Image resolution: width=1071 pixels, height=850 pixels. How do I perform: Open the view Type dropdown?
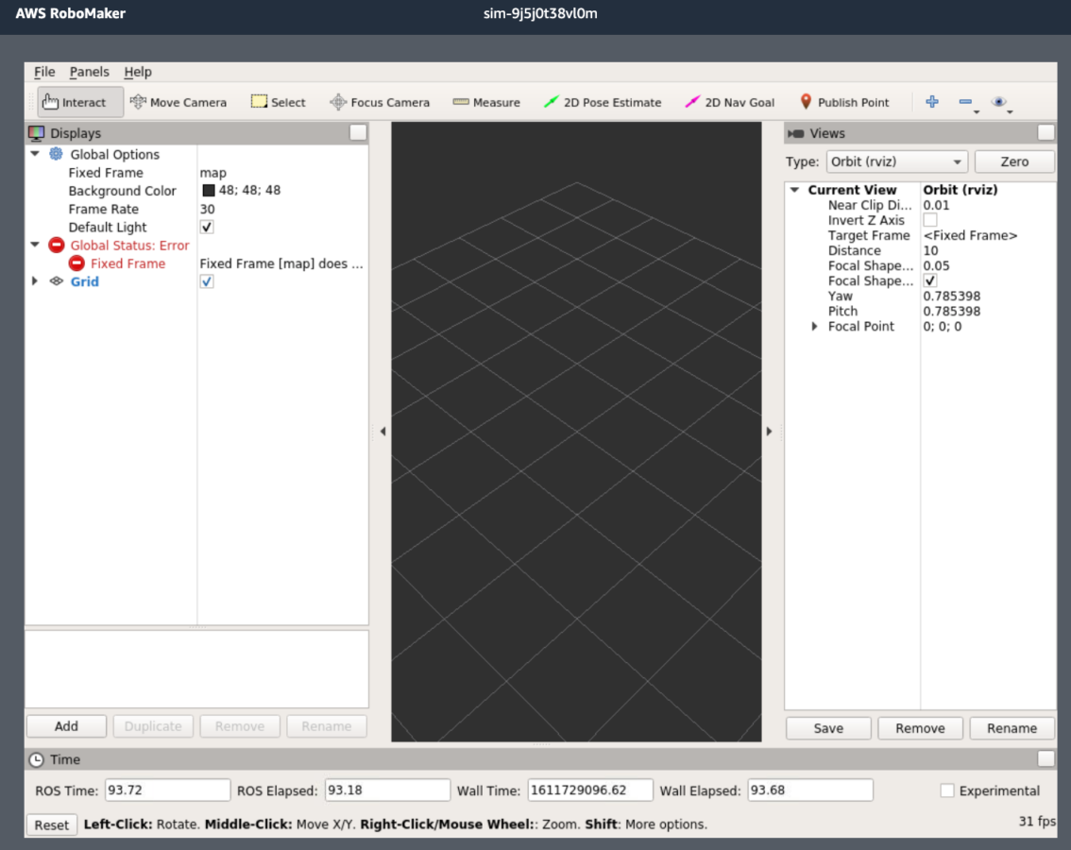(x=897, y=161)
